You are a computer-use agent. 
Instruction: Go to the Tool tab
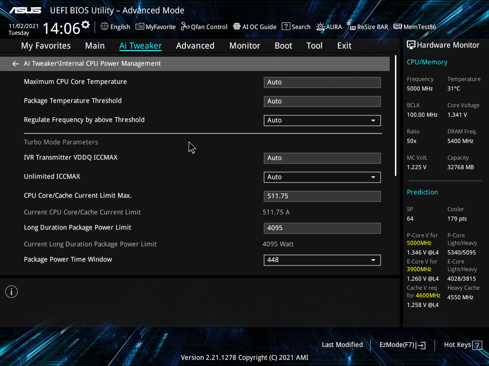click(x=314, y=46)
